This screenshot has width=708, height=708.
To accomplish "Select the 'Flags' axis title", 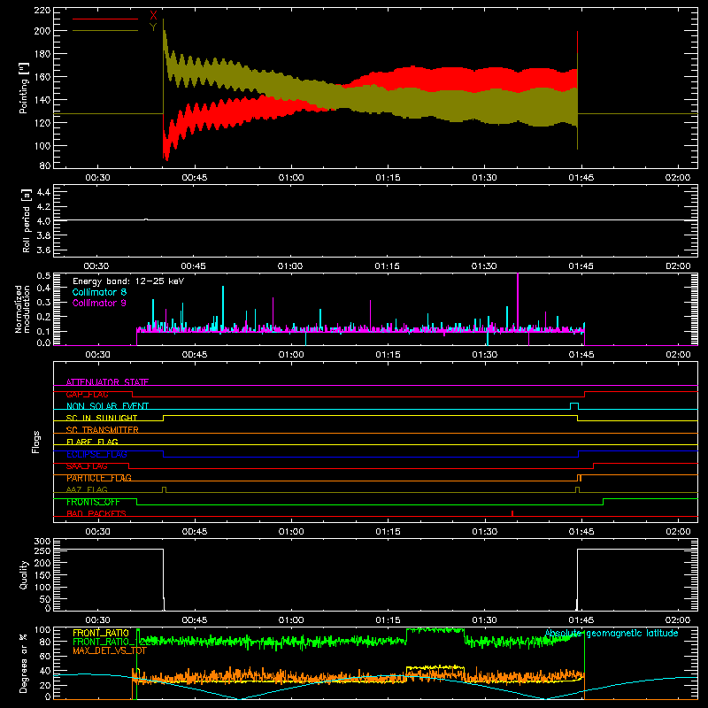I will click(36, 442).
